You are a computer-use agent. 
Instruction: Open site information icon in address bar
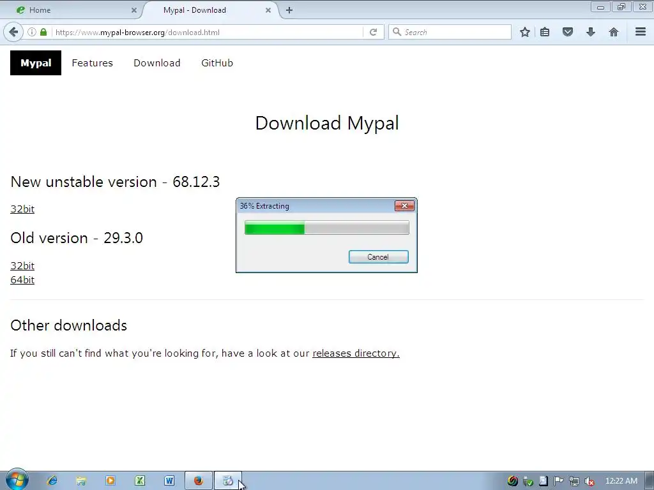[x=32, y=32]
